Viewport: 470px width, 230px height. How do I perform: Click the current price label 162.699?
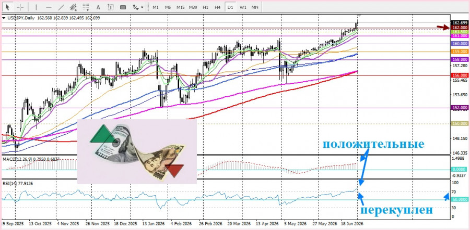pos(460,23)
